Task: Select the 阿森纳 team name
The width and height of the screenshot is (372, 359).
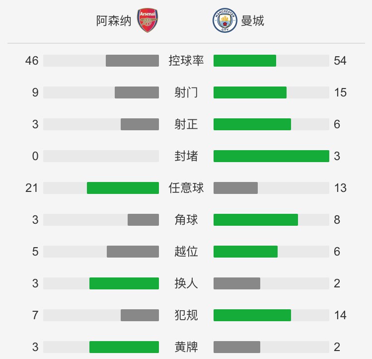Action: (x=114, y=21)
